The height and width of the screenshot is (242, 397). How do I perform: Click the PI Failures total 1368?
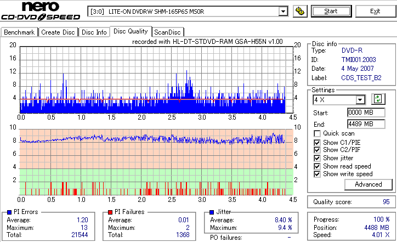coord(183,235)
